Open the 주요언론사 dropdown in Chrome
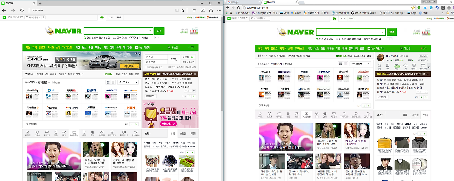 (360, 64)
